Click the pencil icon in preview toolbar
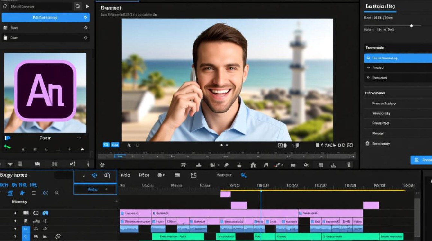 (226, 165)
